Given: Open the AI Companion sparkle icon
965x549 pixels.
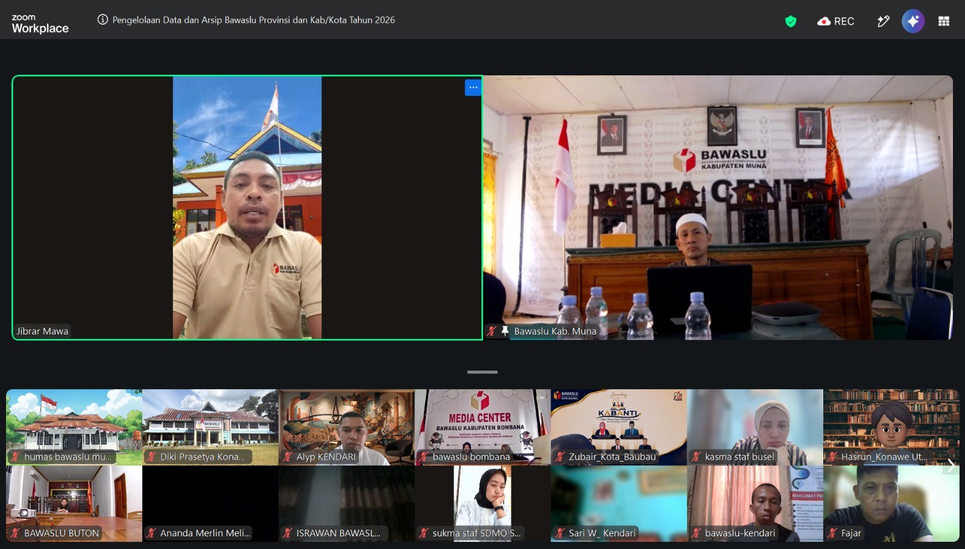Looking at the screenshot, I should (x=913, y=21).
